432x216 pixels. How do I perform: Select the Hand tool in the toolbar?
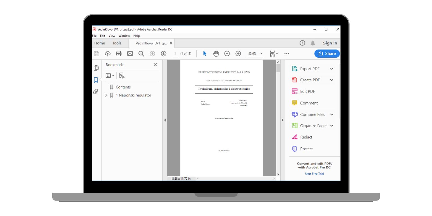pyautogui.click(x=216, y=53)
